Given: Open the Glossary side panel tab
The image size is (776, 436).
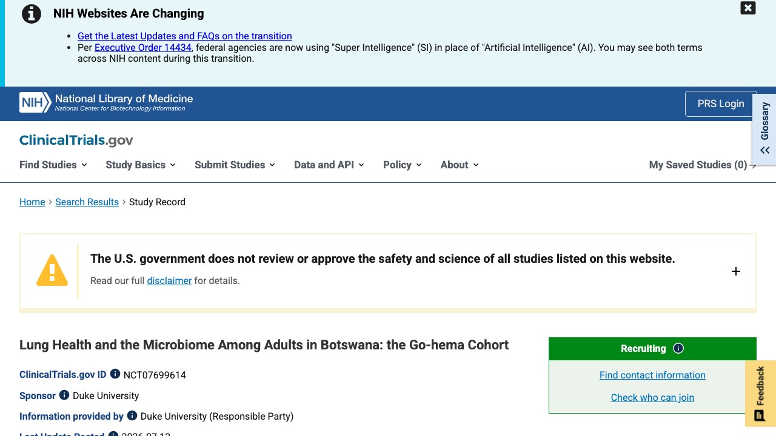Looking at the screenshot, I should click(764, 128).
